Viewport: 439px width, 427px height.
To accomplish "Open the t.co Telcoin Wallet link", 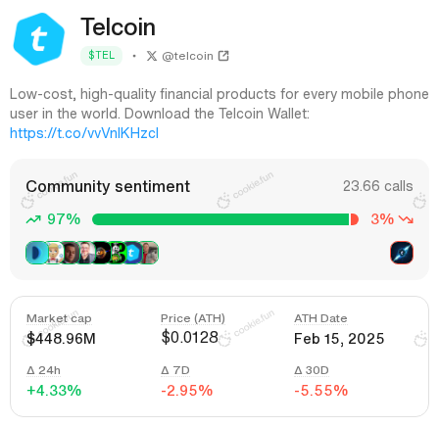I will 84,133.
